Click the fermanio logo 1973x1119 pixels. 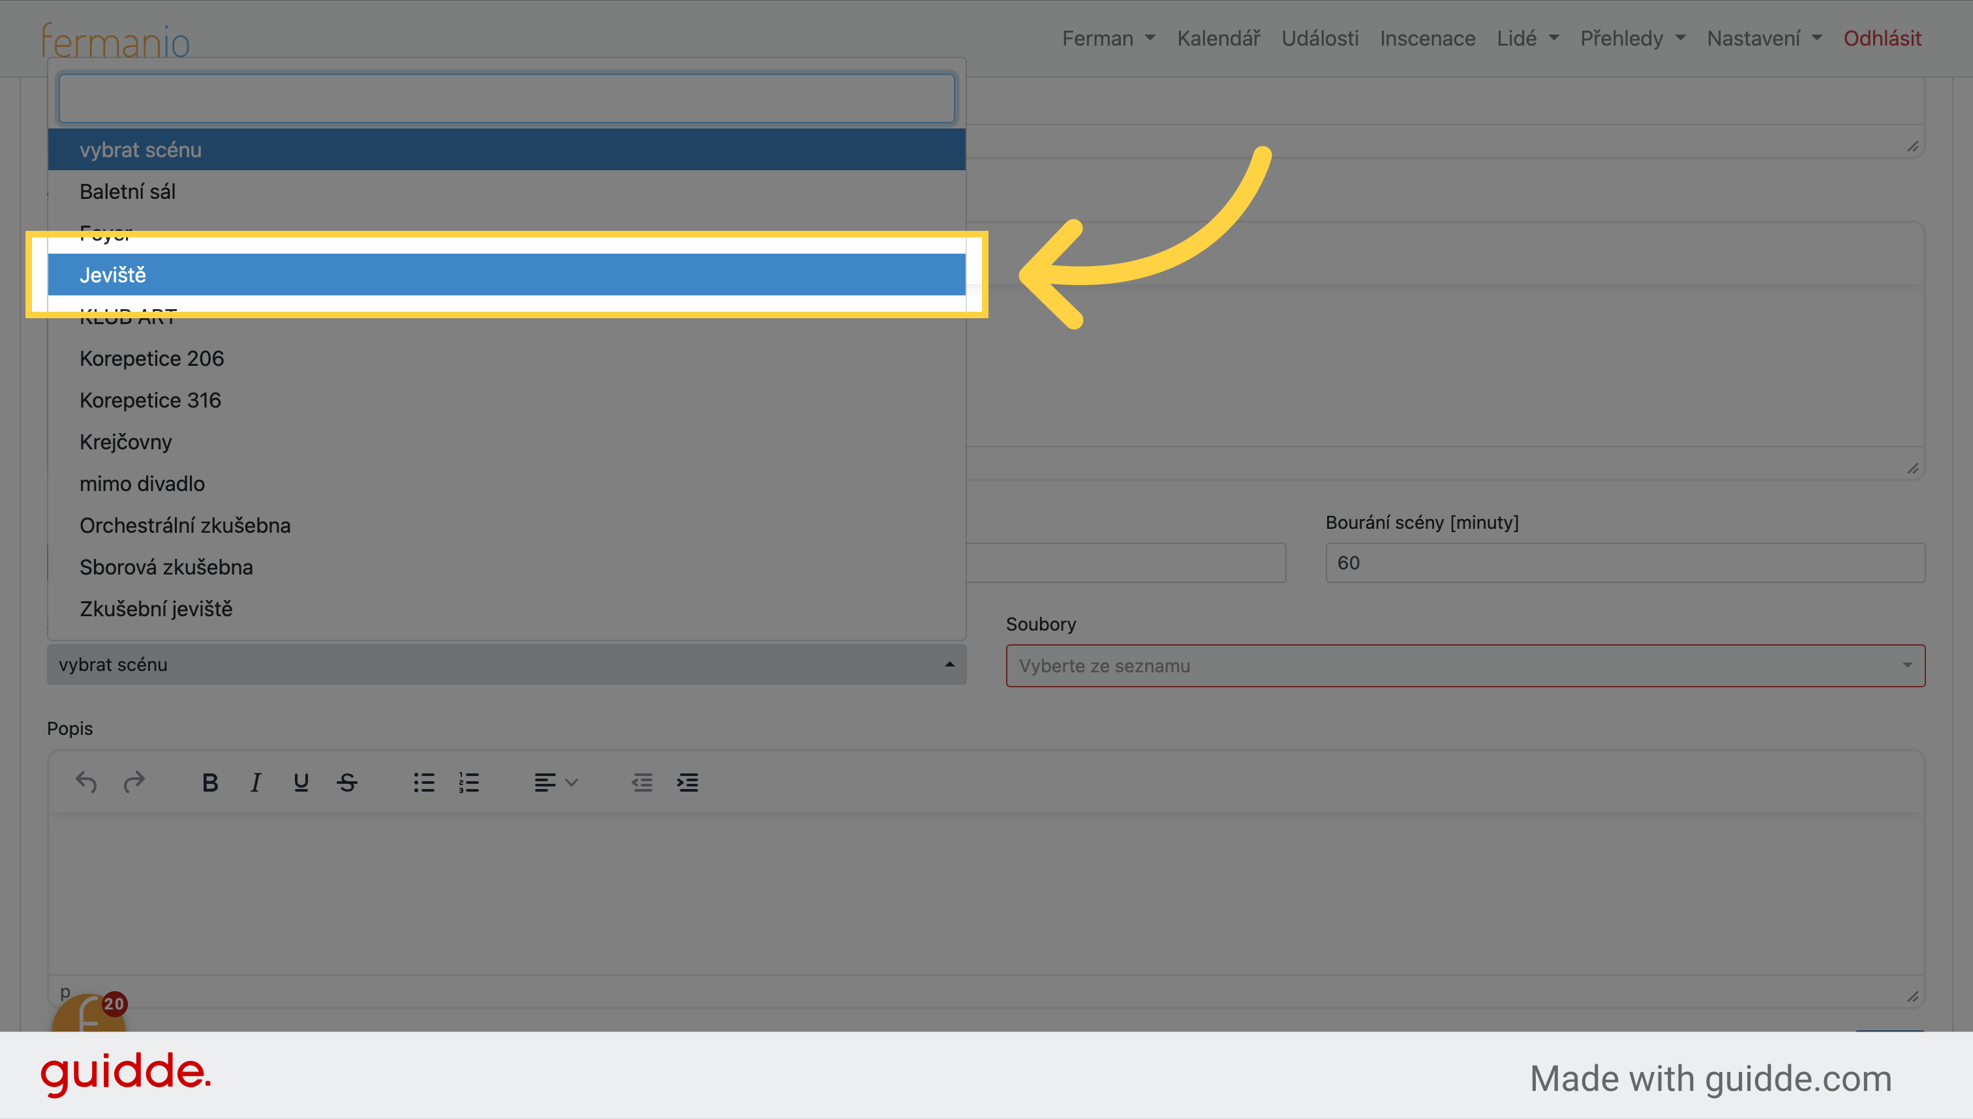pyautogui.click(x=115, y=40)
